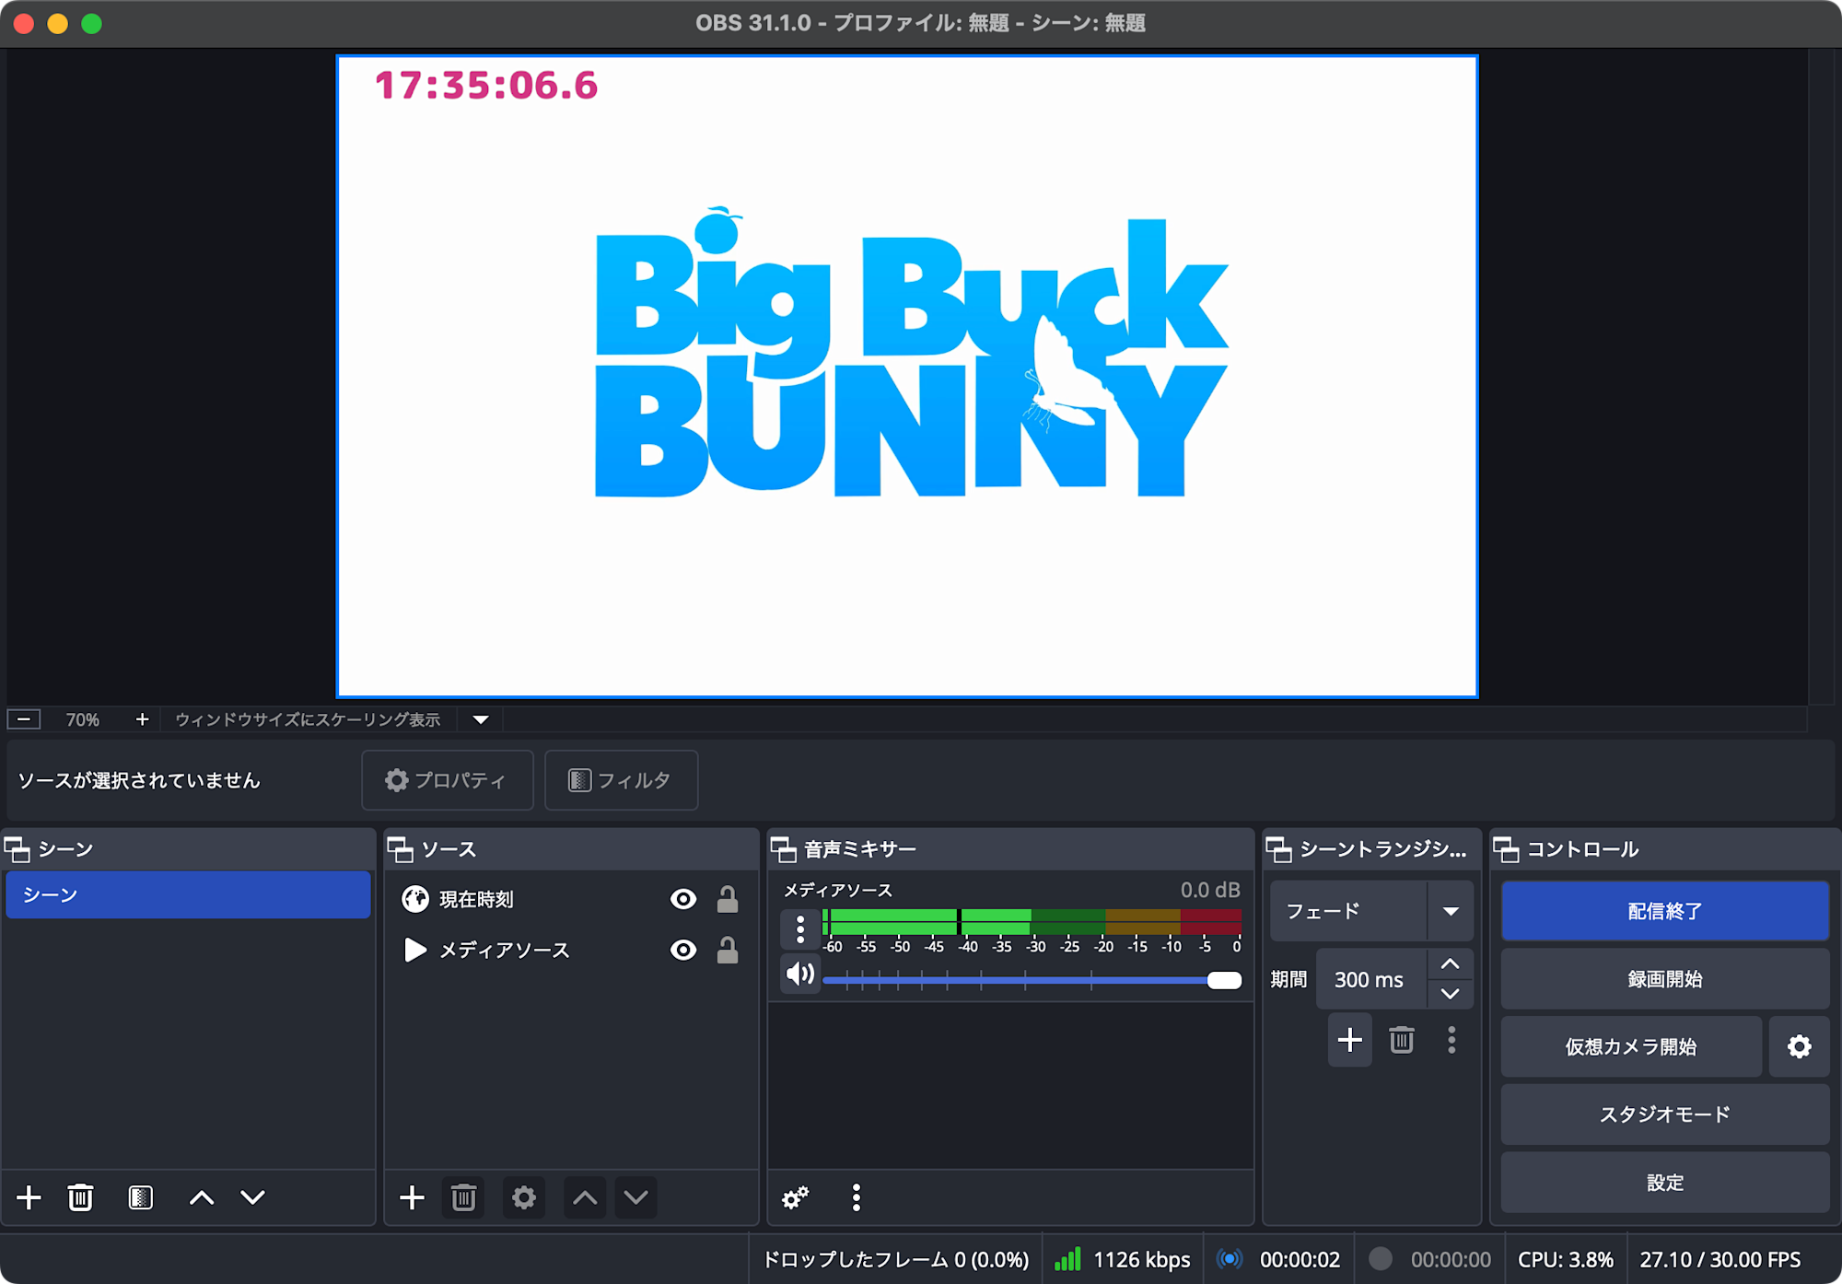
Task: Click the CPU: 3.8% status
Action: pos(1566,1259)
